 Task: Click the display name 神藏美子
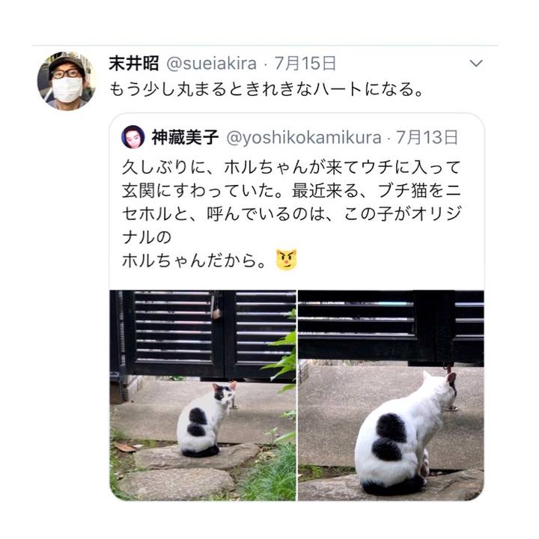pos(185,138)
